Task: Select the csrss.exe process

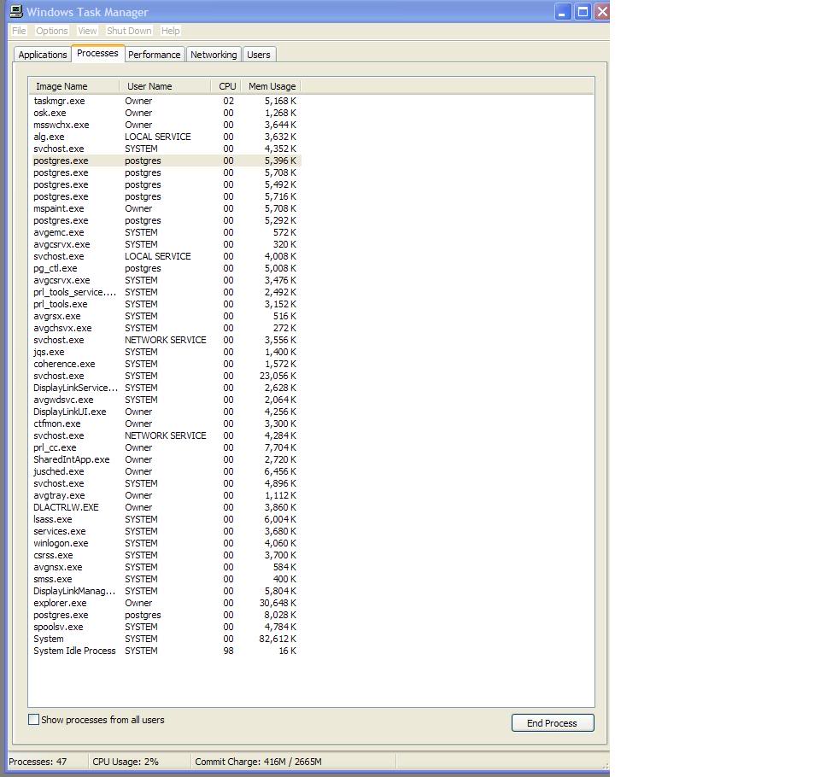Action: point(167,555)
